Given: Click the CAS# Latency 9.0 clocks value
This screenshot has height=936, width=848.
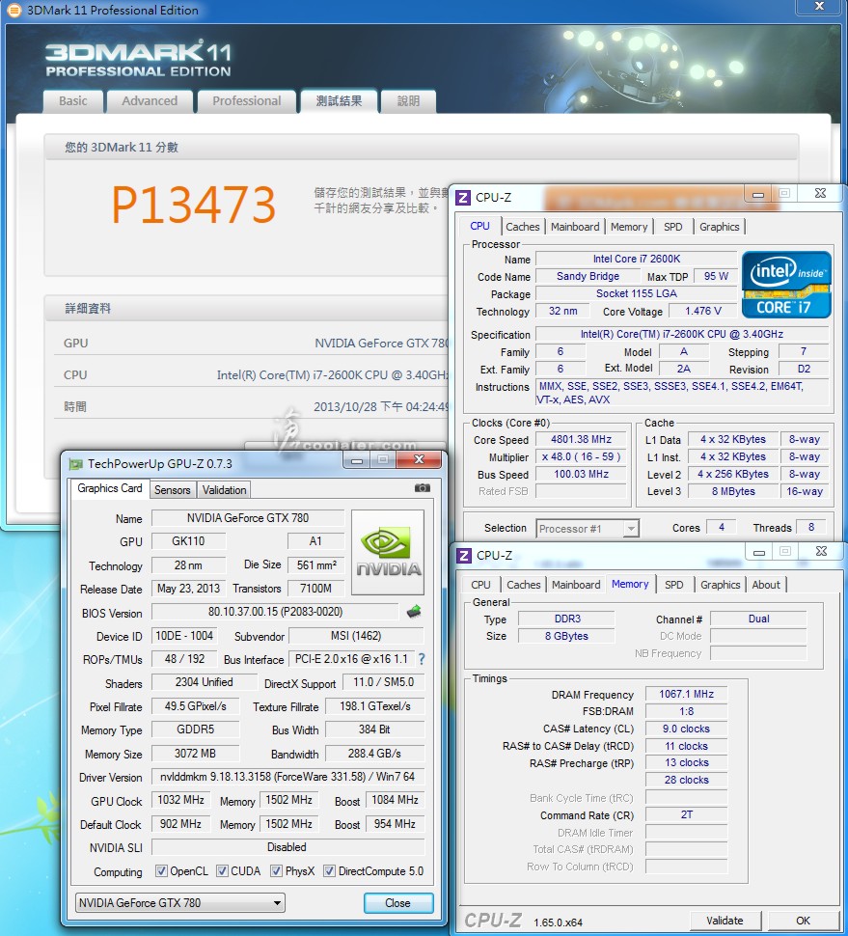Looking at the screenshot, I should click(x=686, y=729).
